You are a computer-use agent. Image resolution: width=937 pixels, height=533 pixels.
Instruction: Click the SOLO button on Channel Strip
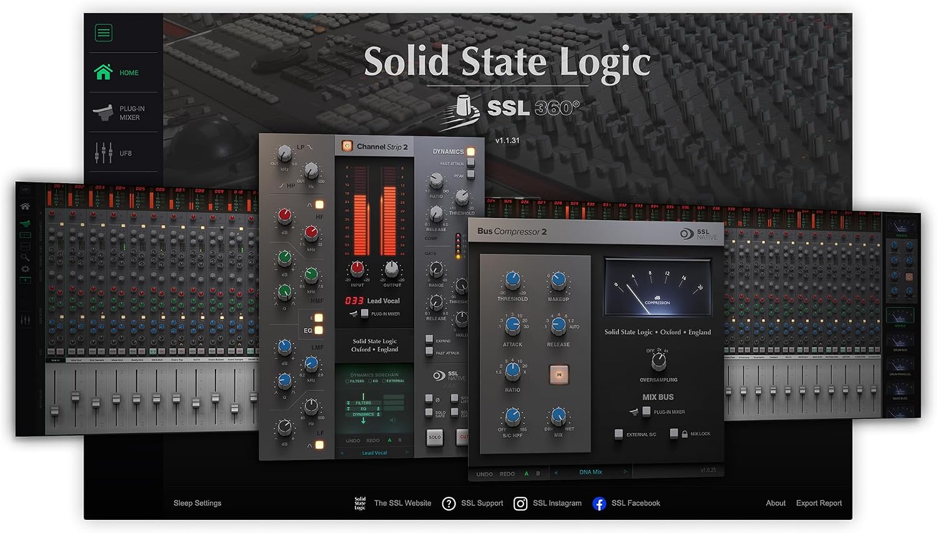435,437
